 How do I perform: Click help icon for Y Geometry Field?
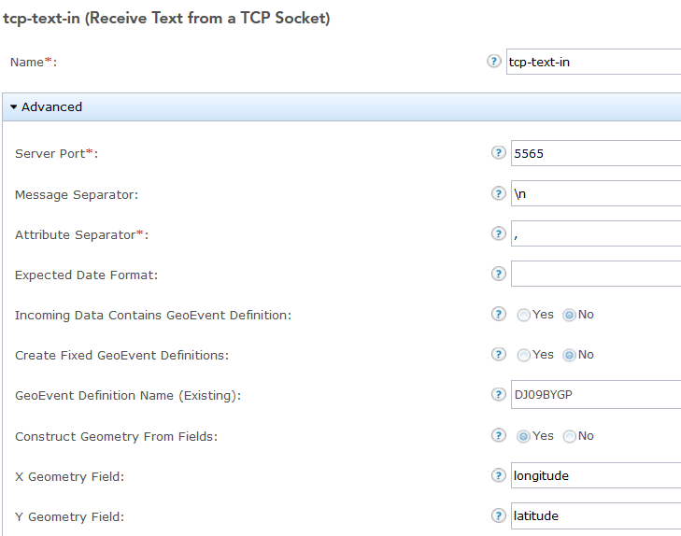499,515
